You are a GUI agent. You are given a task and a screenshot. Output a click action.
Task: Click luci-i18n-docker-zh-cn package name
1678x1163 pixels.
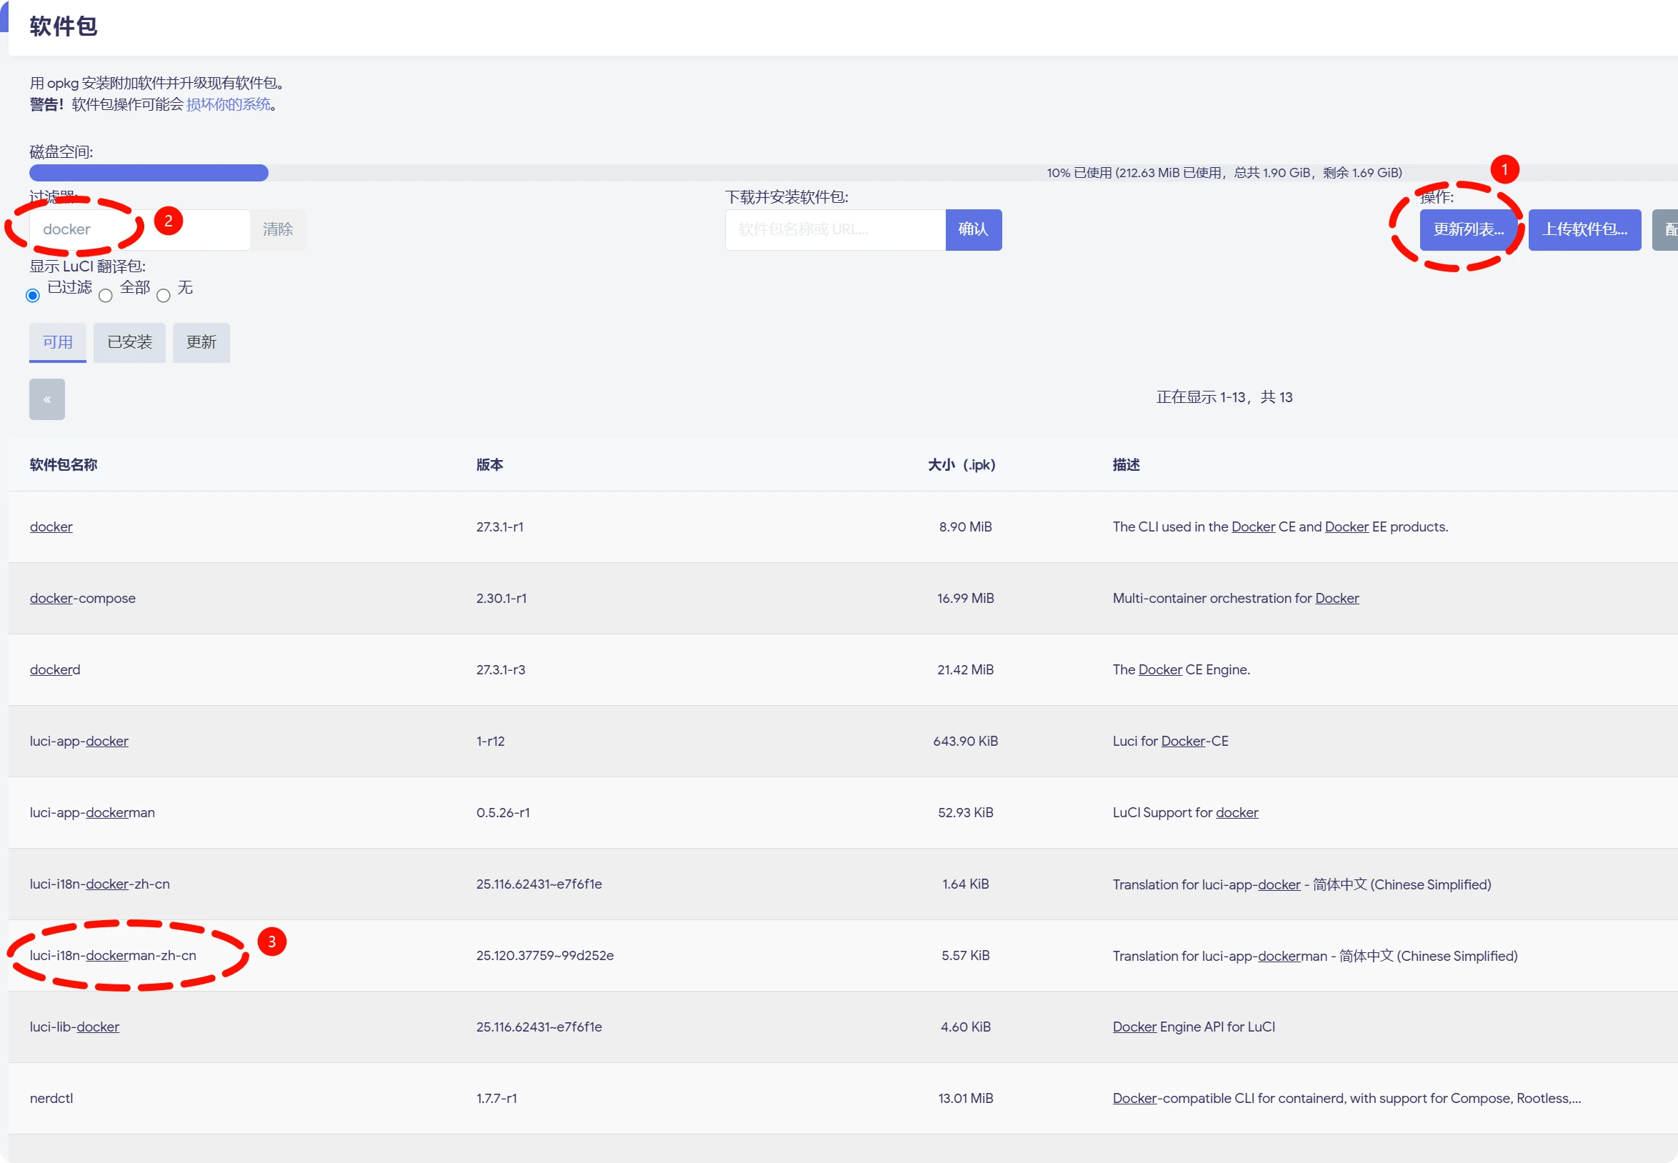click(100, 884)
